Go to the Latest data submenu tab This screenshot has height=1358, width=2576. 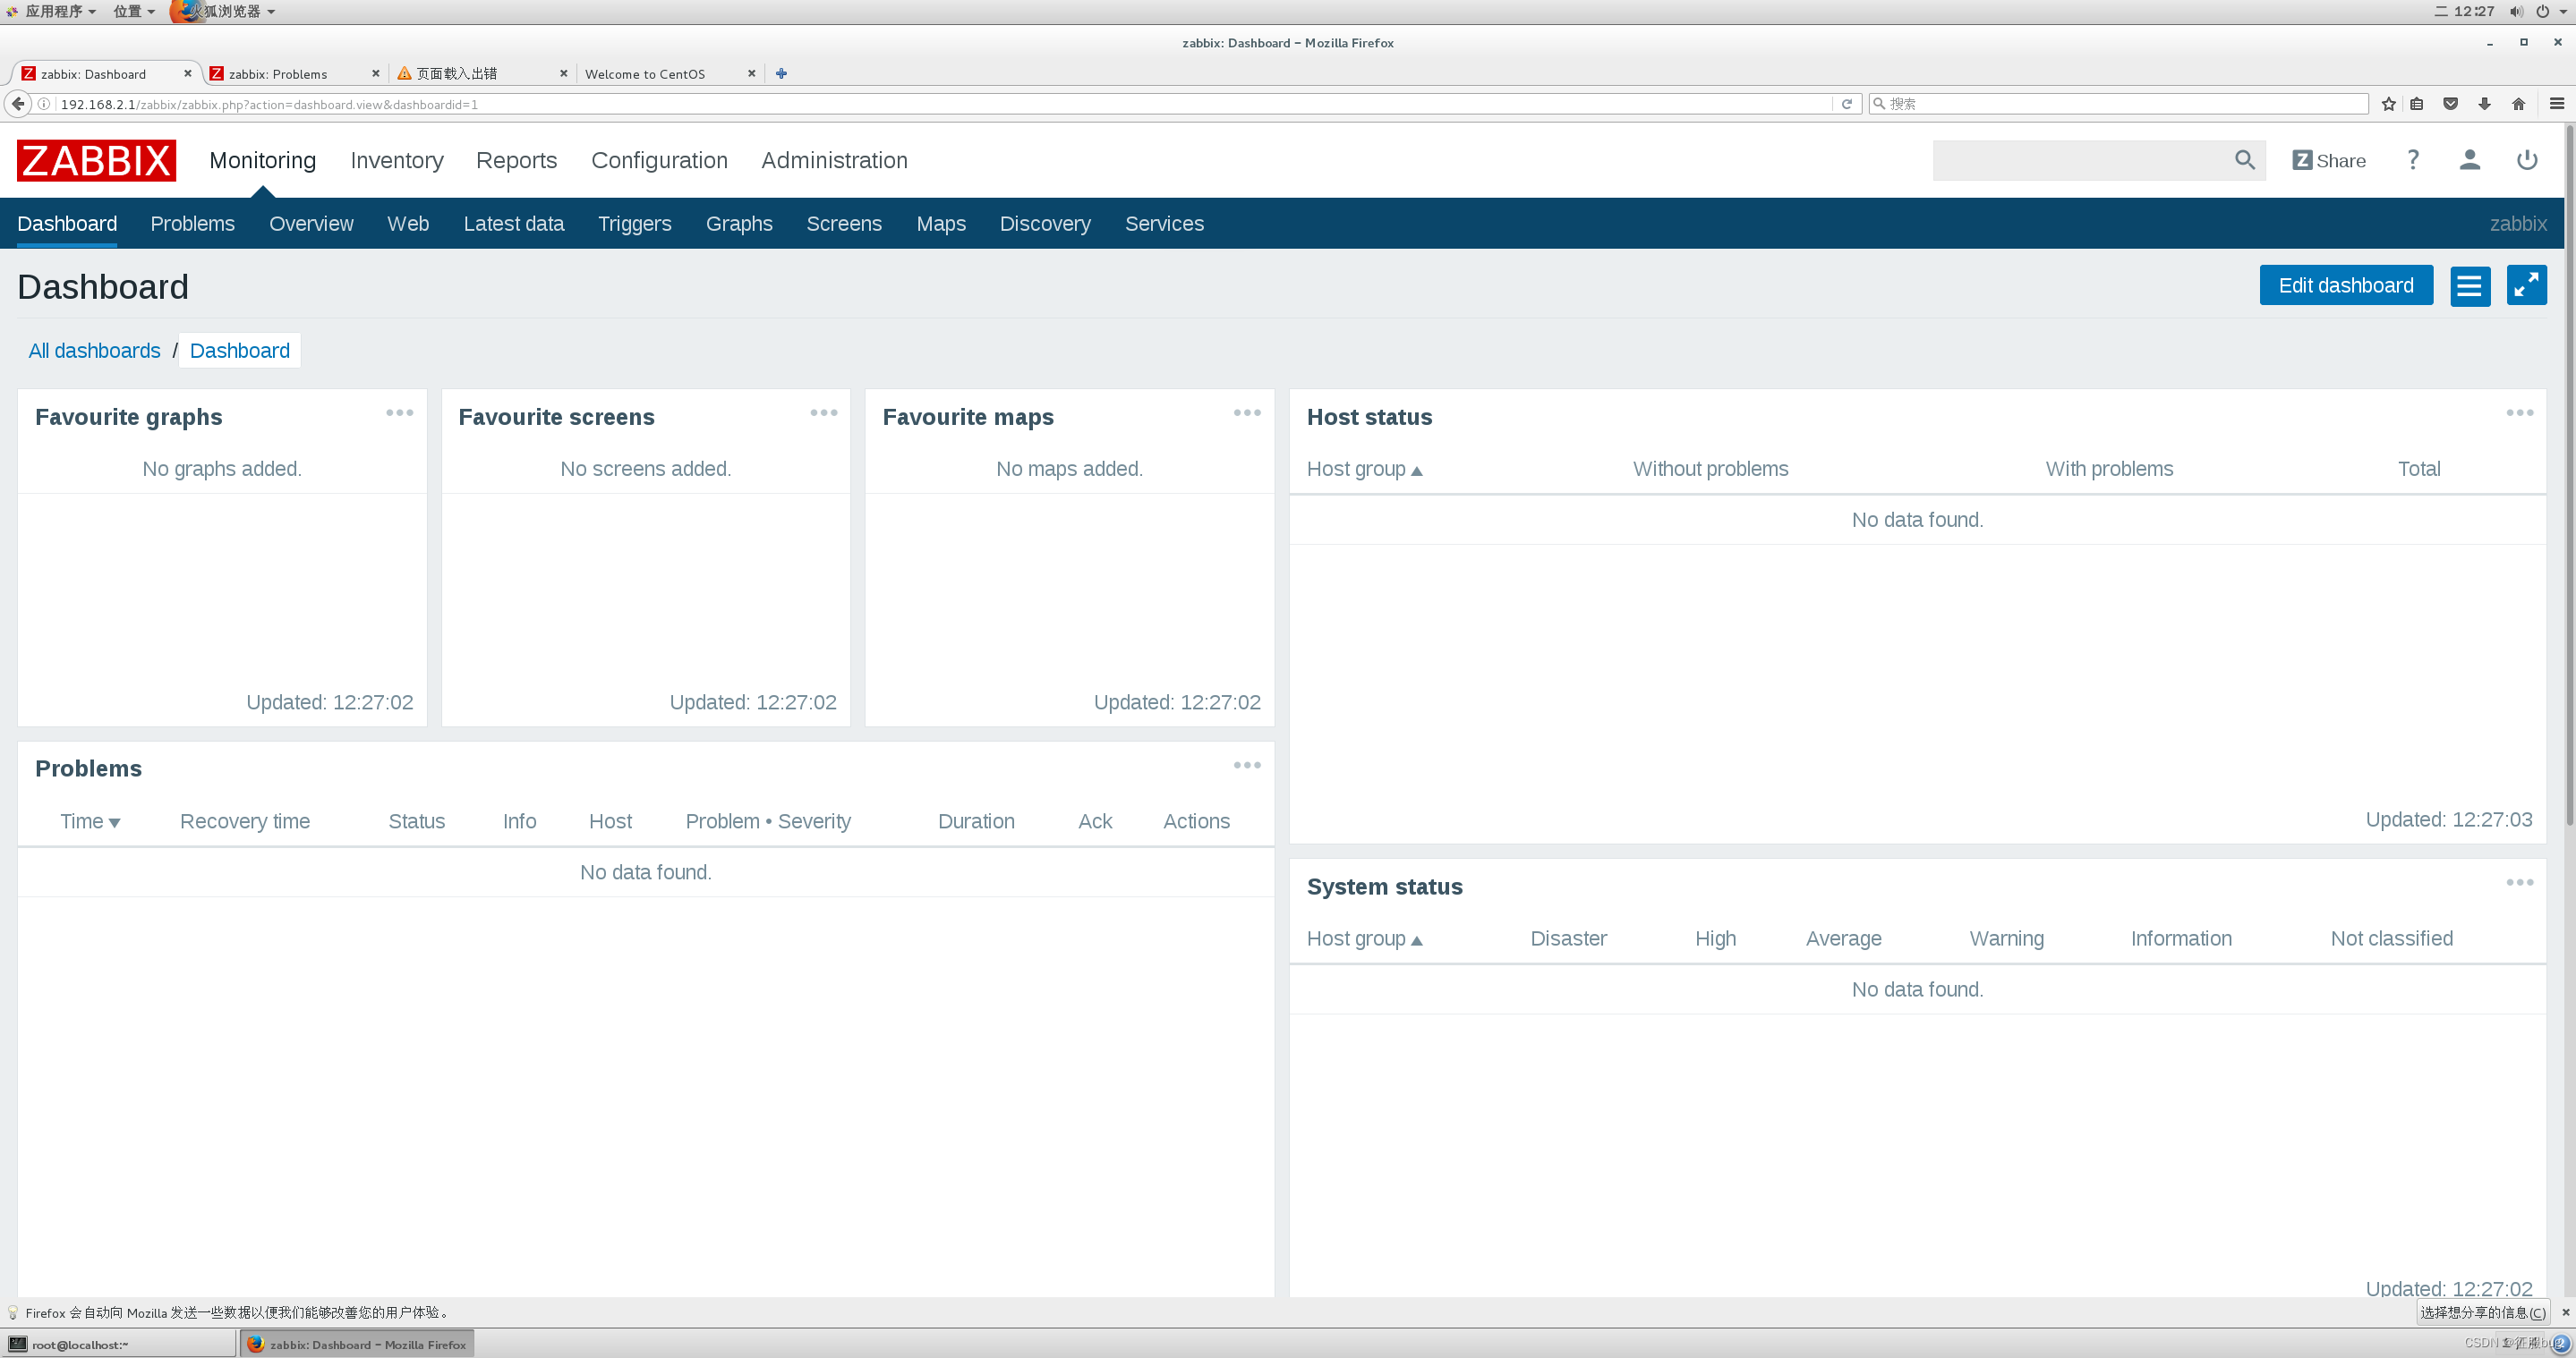pos(513,224)
